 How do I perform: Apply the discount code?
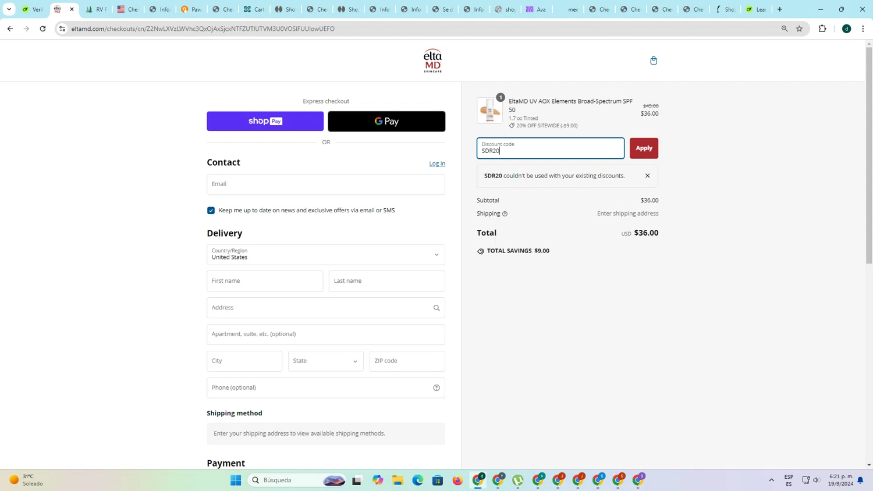[x=644, y=148]
